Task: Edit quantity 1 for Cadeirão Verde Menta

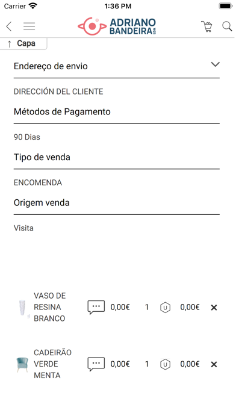Action: (147, 364)
